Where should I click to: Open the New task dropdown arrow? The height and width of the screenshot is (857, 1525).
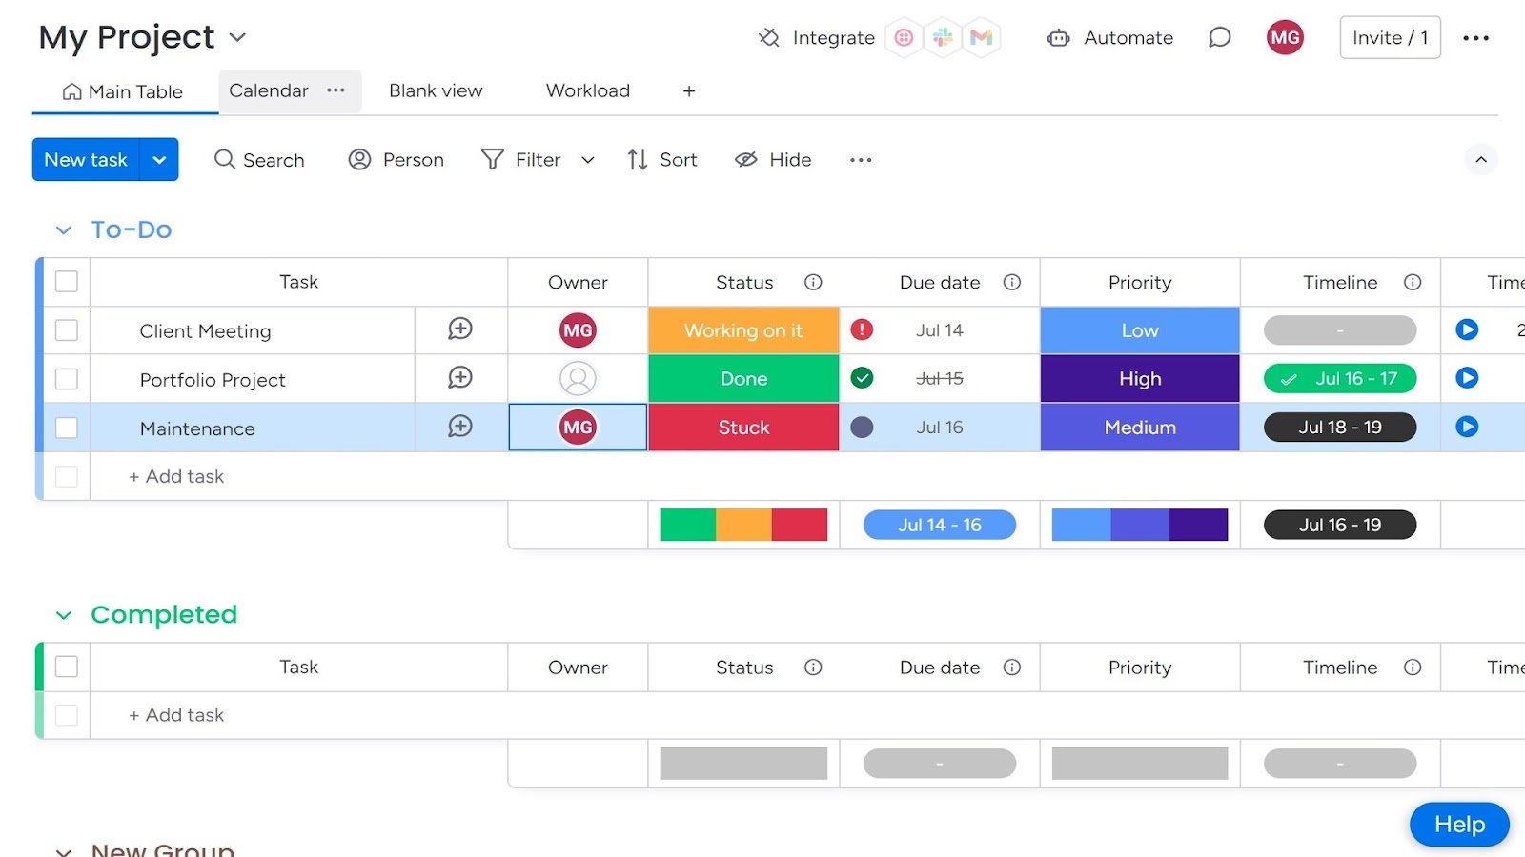click(159, 159)
